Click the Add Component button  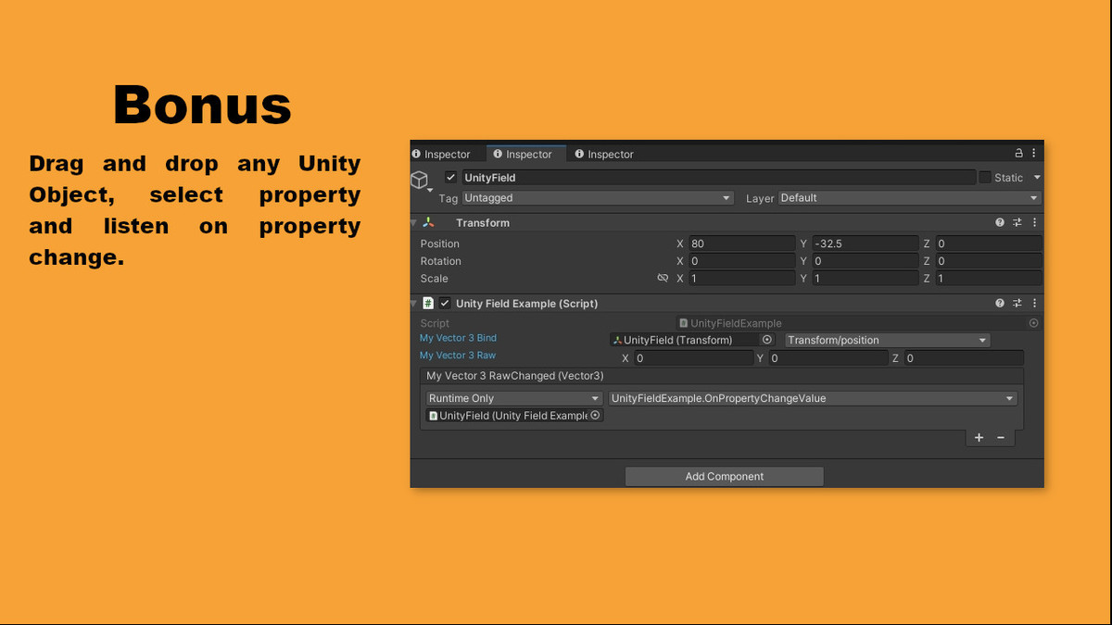click(x=724, y=476)
